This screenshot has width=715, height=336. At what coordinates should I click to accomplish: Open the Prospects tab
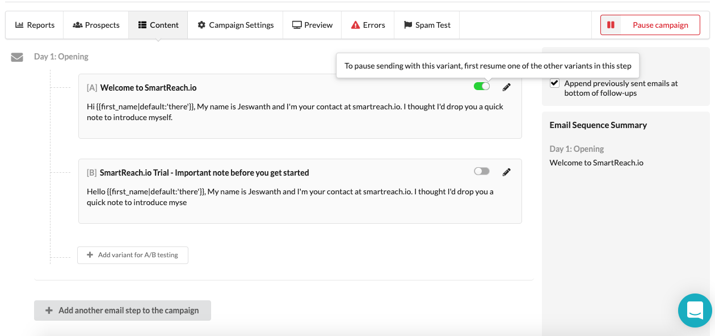tap(96, 25)
